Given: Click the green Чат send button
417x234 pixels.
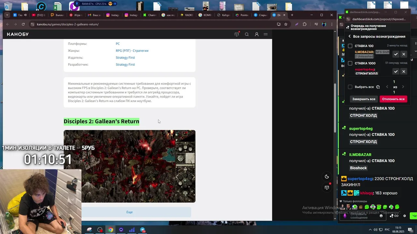Looking at the screenshot, I should tap(414, 216).
